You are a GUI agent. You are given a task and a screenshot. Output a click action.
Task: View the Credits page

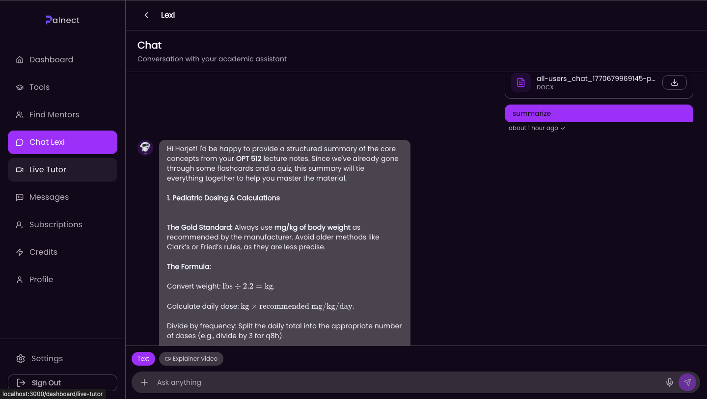point(43,252)
